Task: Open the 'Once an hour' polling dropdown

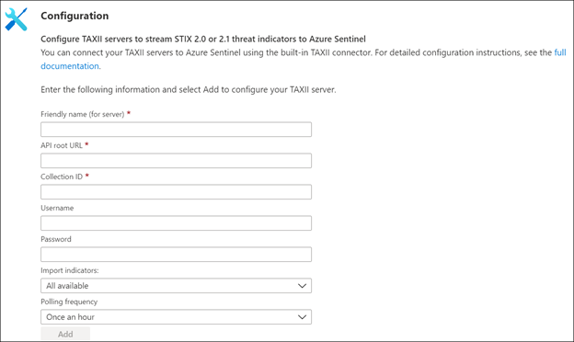Action: tap(176, 317)
